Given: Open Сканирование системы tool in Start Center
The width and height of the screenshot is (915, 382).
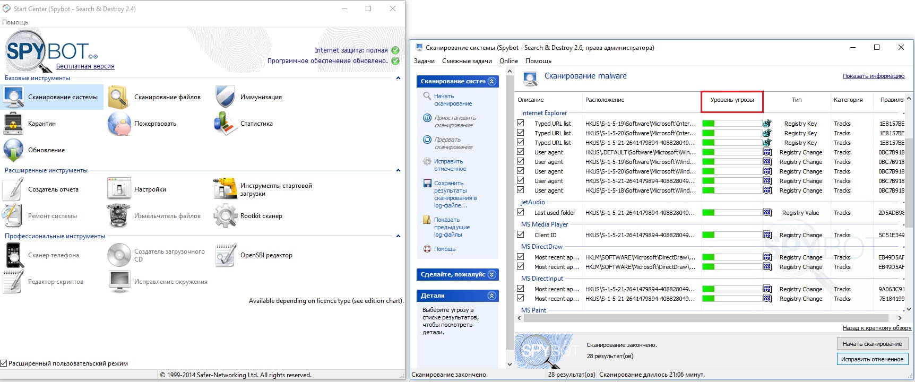Looking at the screenshot, I should coord(52,97).
